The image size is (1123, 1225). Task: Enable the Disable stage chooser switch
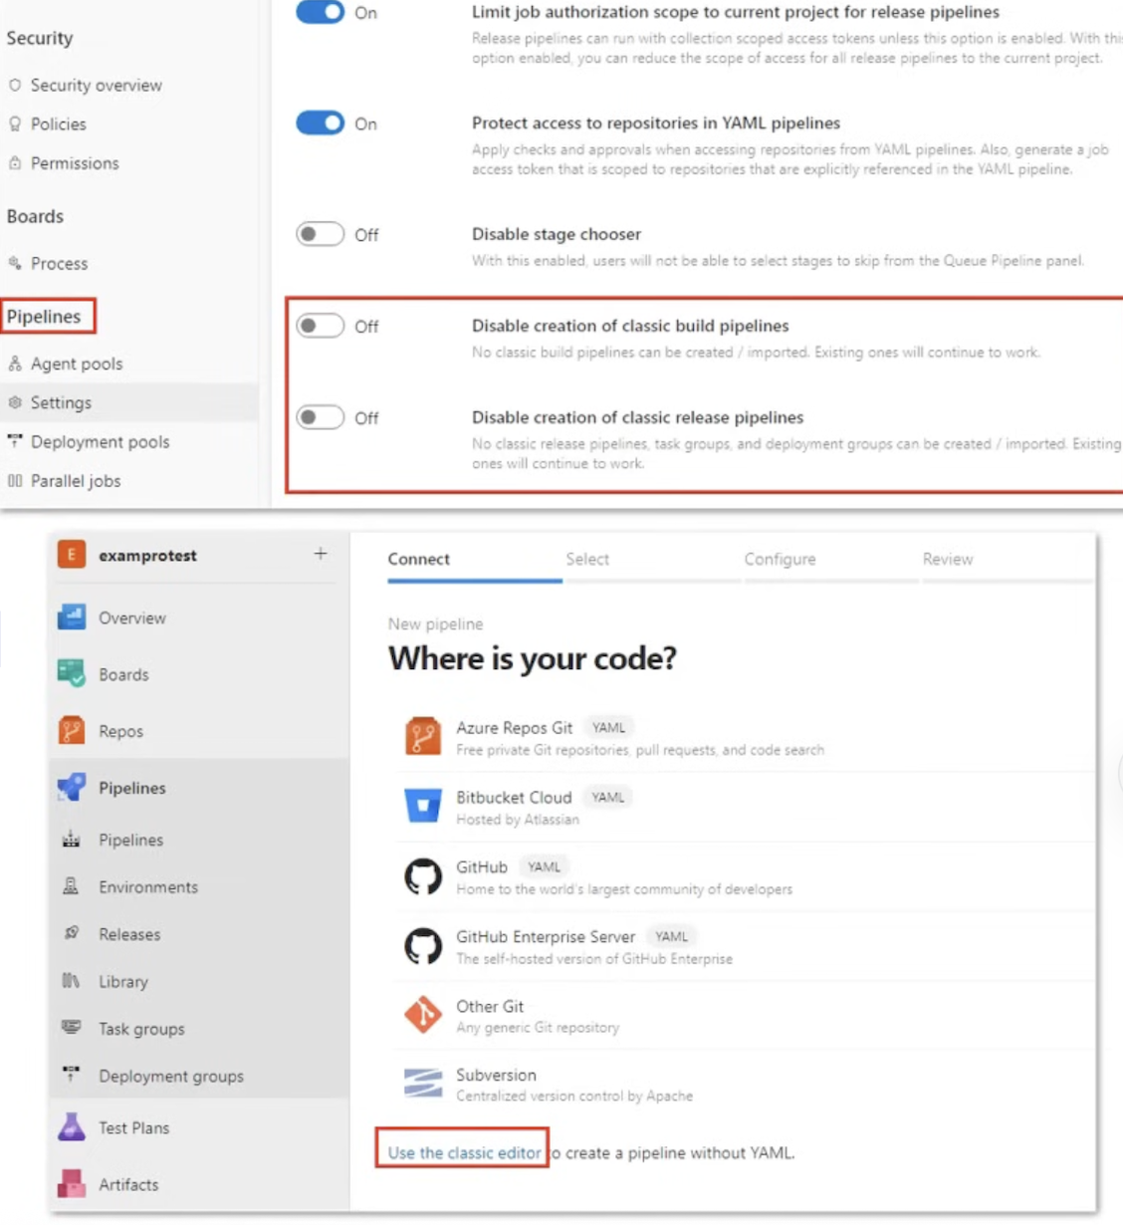[321, 234]
